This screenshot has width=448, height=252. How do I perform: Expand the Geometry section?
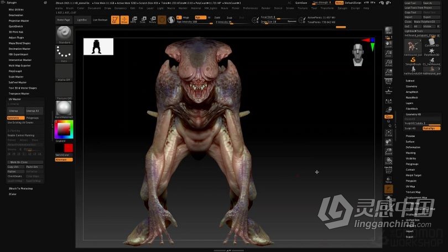[x=411, y=86]
